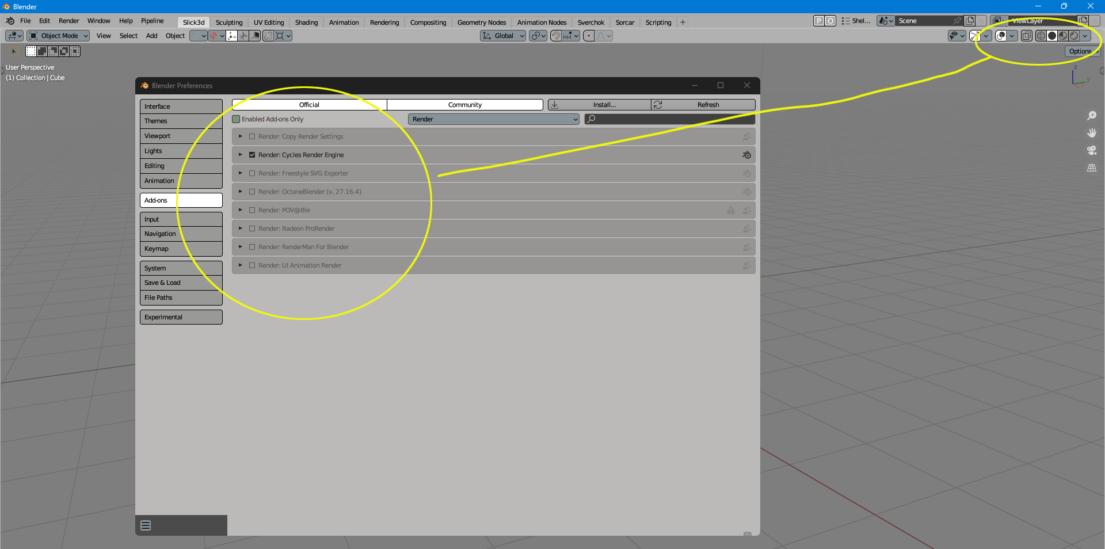This screenshot has height=549, width=1105.
Task: Choose the Intersect selection mode icon
Action: click(75, 51)
